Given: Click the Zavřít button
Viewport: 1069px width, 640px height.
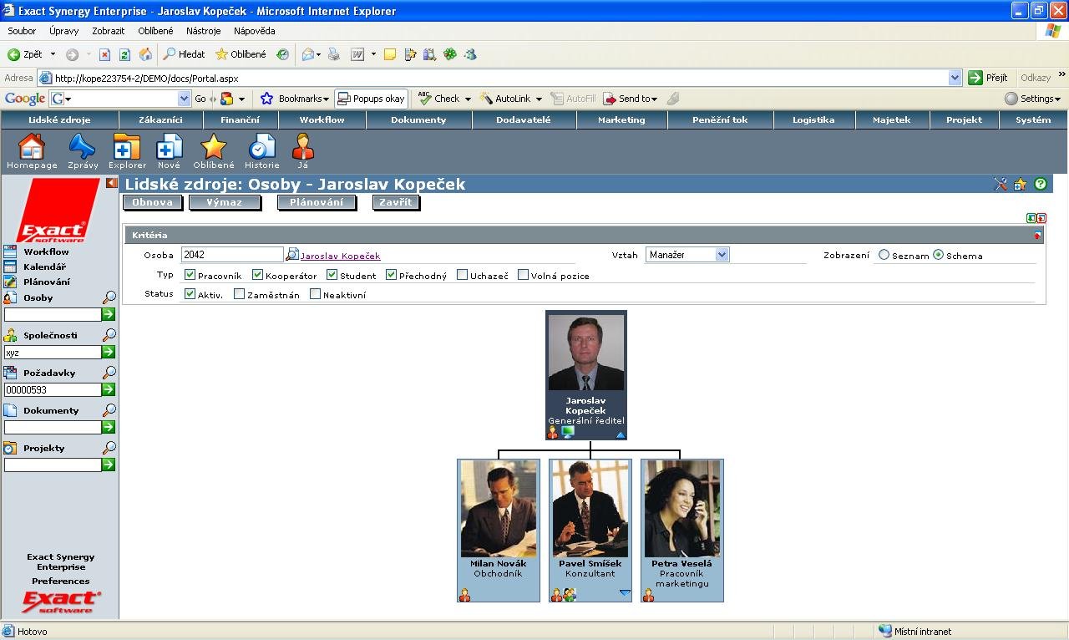Looking at the screenshot, I should (396, 202).
